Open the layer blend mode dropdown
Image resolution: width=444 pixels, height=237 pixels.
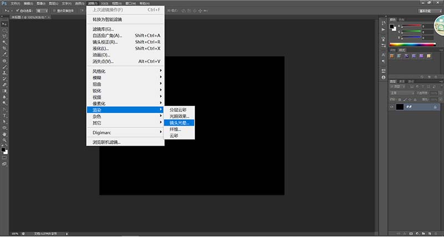click(402, 93)
